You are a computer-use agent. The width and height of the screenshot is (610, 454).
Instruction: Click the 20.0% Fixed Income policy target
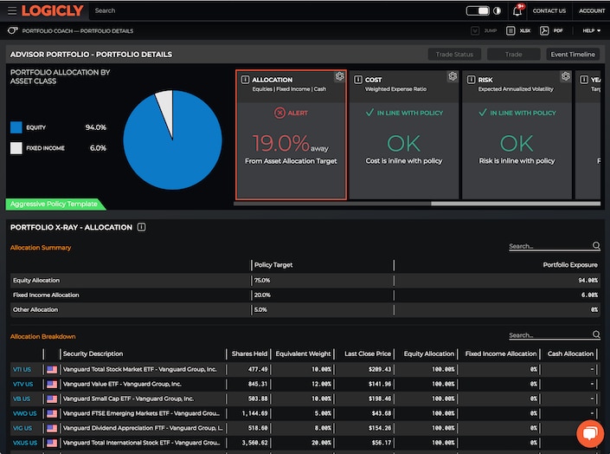(x=262, y=295)
